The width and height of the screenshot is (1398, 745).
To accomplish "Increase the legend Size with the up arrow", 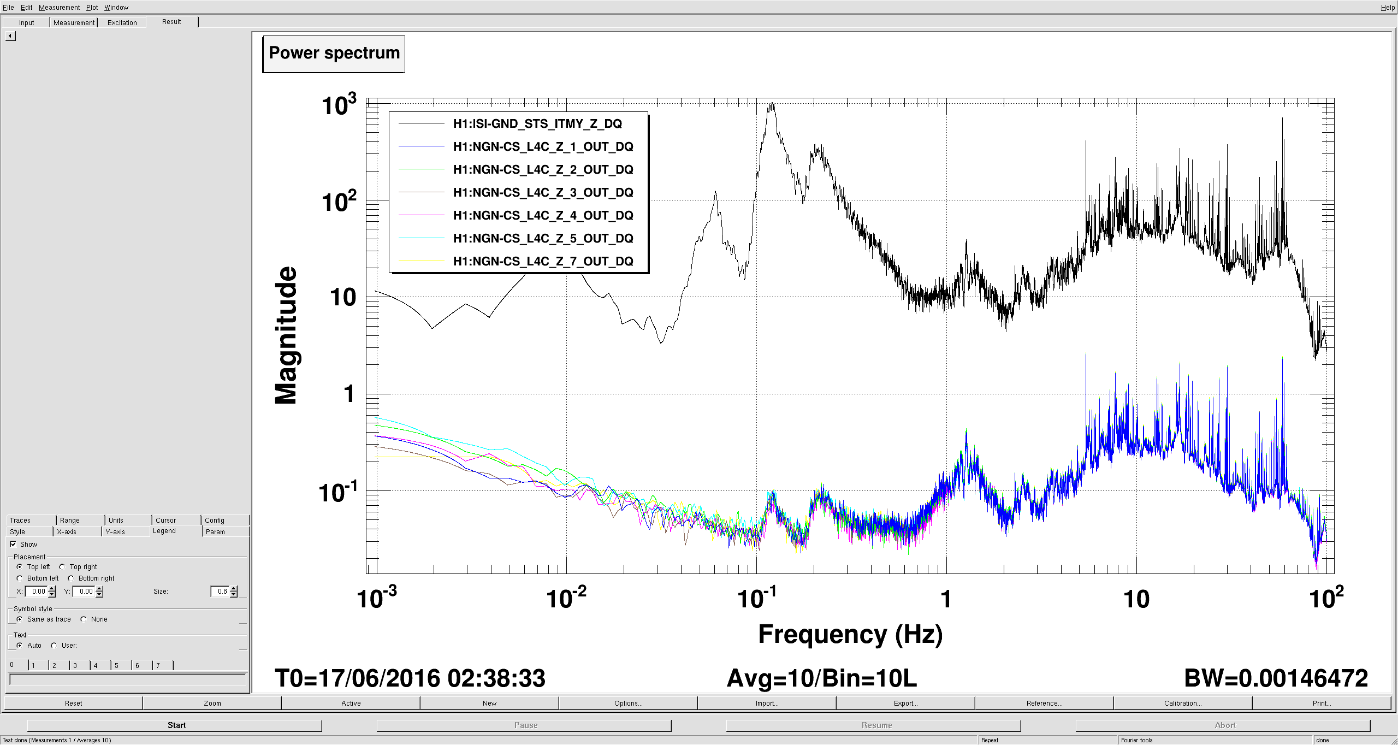I will coord(234,589).
